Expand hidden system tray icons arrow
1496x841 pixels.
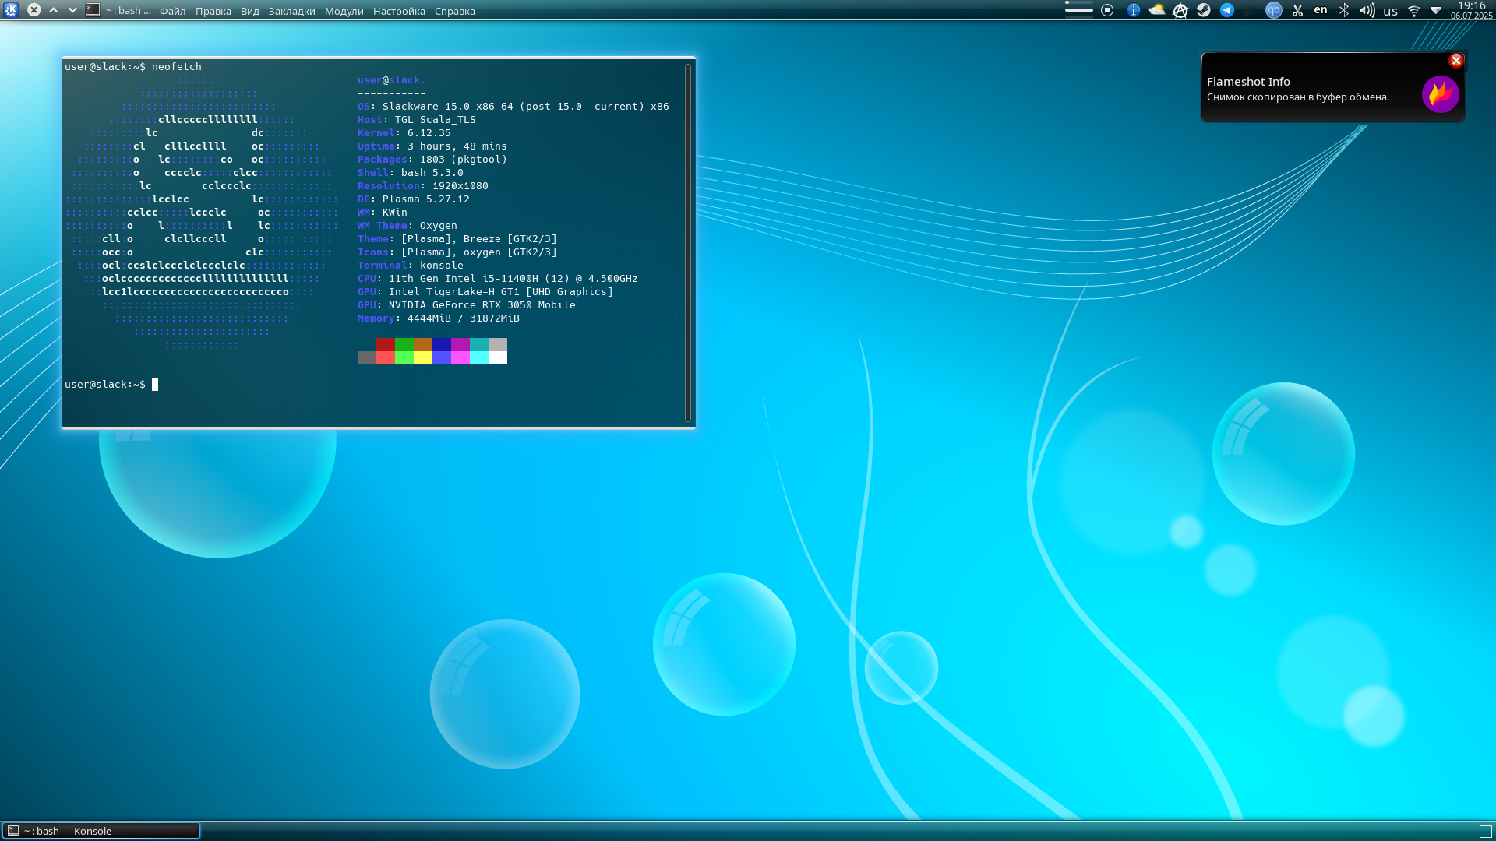[x=1436, y=11]
